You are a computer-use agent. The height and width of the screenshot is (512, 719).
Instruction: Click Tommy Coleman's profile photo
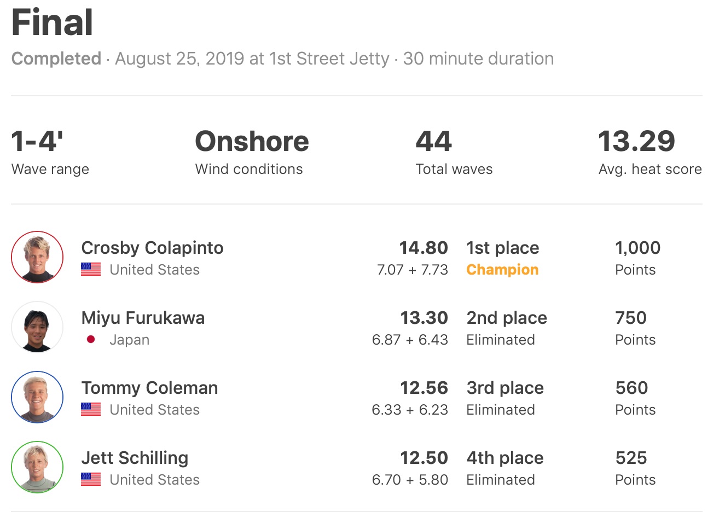click(37, 397)
